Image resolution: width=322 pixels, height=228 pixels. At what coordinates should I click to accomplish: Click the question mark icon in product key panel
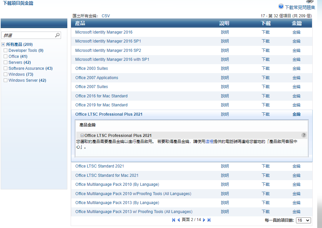click(x=304, y=135)
